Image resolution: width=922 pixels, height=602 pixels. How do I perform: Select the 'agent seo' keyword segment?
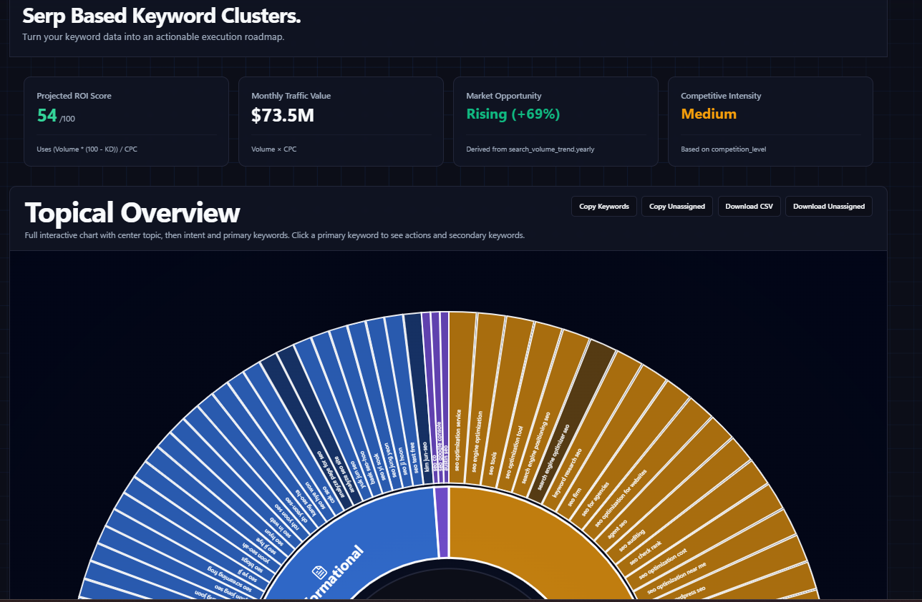coord(661,486)
